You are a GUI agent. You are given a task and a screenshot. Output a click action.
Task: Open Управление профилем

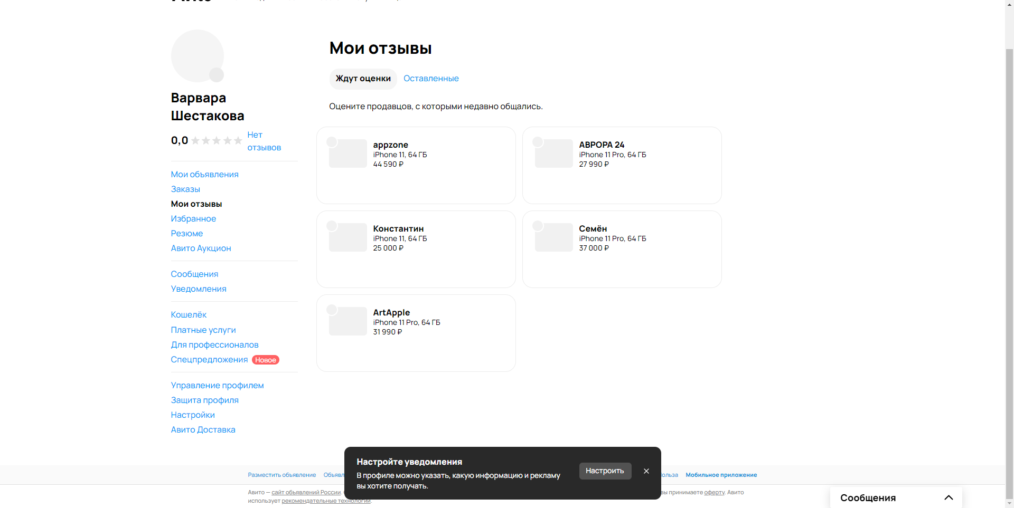coord(217,386)
